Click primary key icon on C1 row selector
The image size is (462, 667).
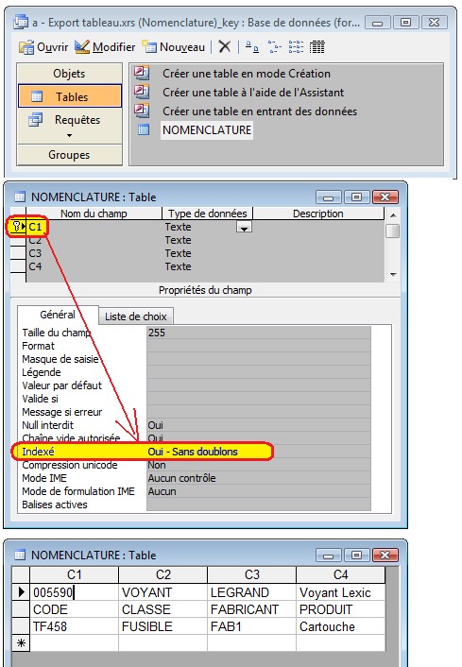[x=17, y=227]
